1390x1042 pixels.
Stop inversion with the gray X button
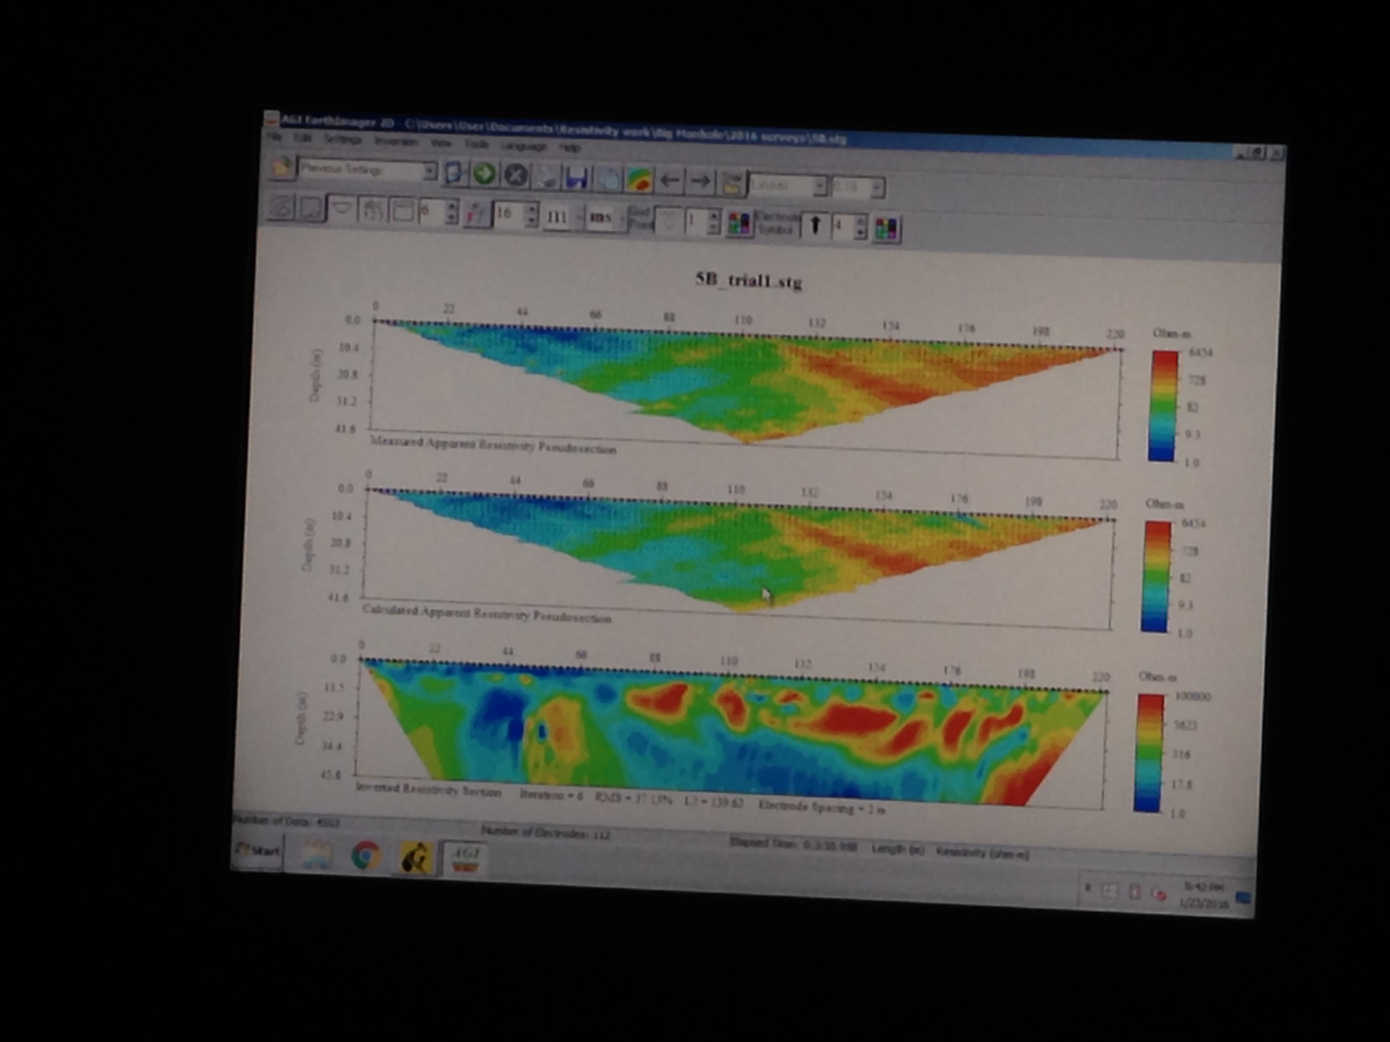[x=515, y=175]
